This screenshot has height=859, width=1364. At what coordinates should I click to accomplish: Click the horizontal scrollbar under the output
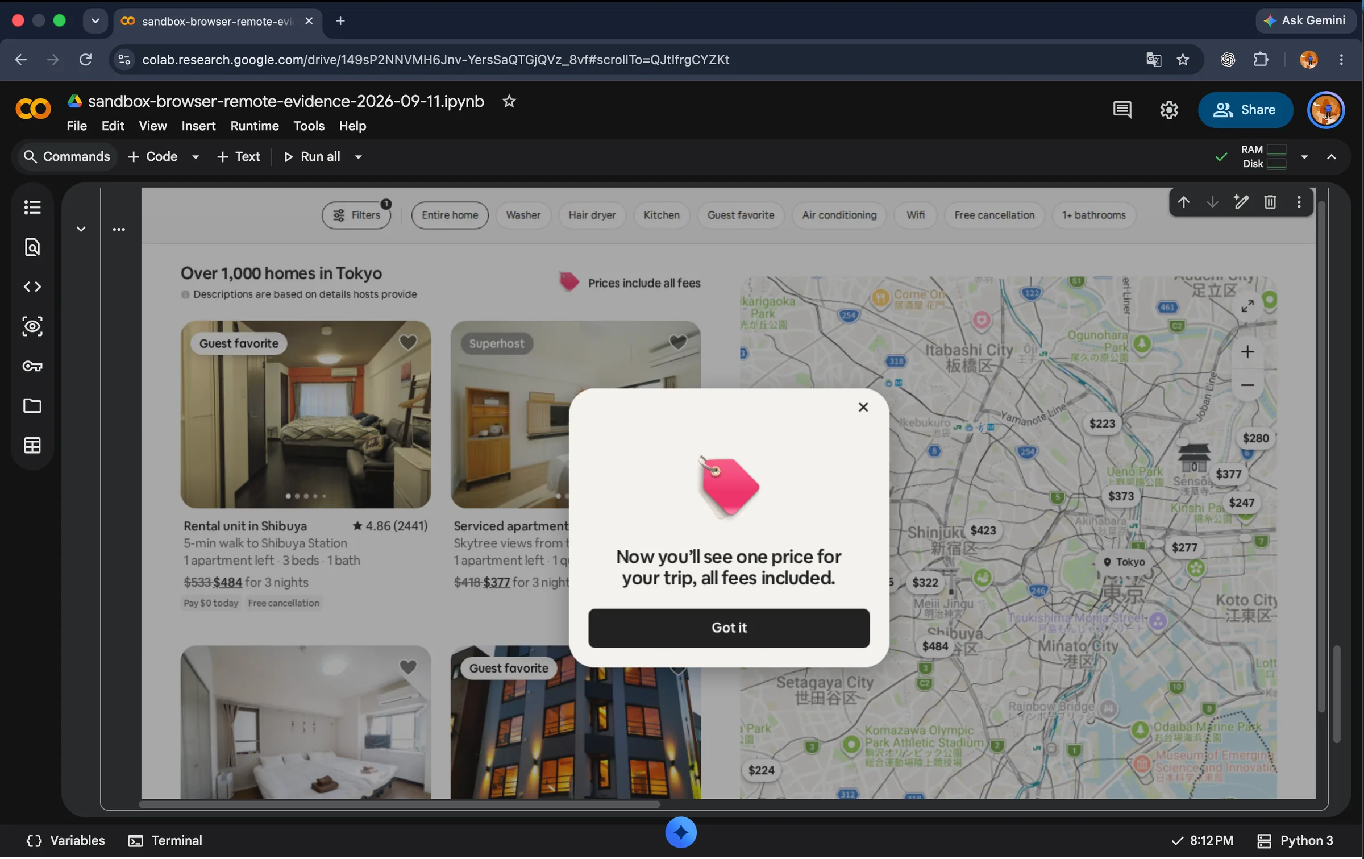pyautogui.click(x=399, y=806)
